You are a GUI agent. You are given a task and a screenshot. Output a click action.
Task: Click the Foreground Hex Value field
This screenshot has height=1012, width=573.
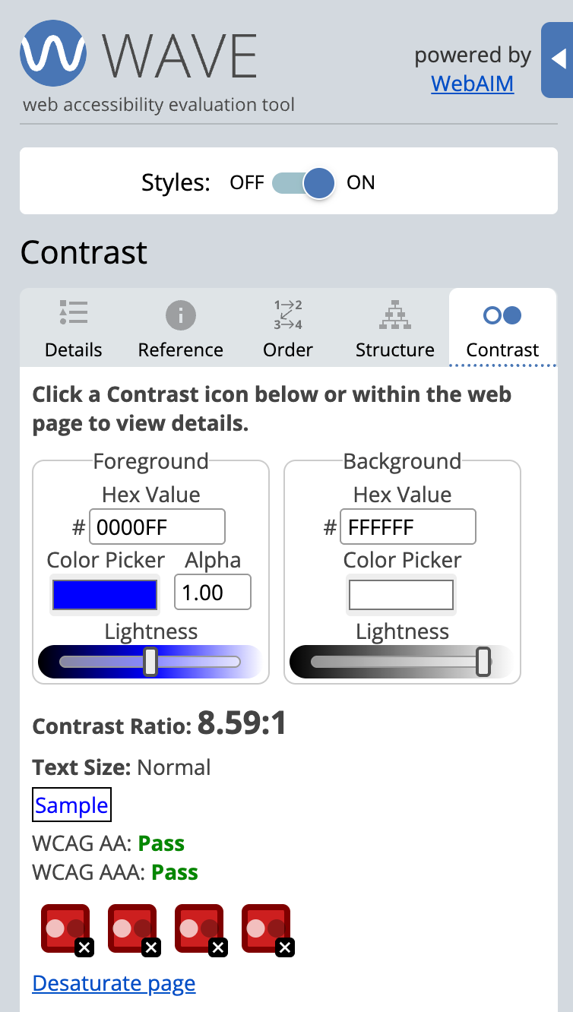pyautogui.click(x=157, y=526)
